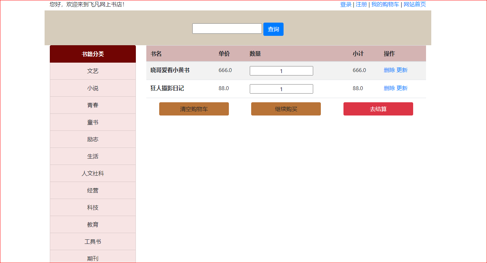
Task: Click the book title 狂人摄影日记
Action: tap(167, 88)
